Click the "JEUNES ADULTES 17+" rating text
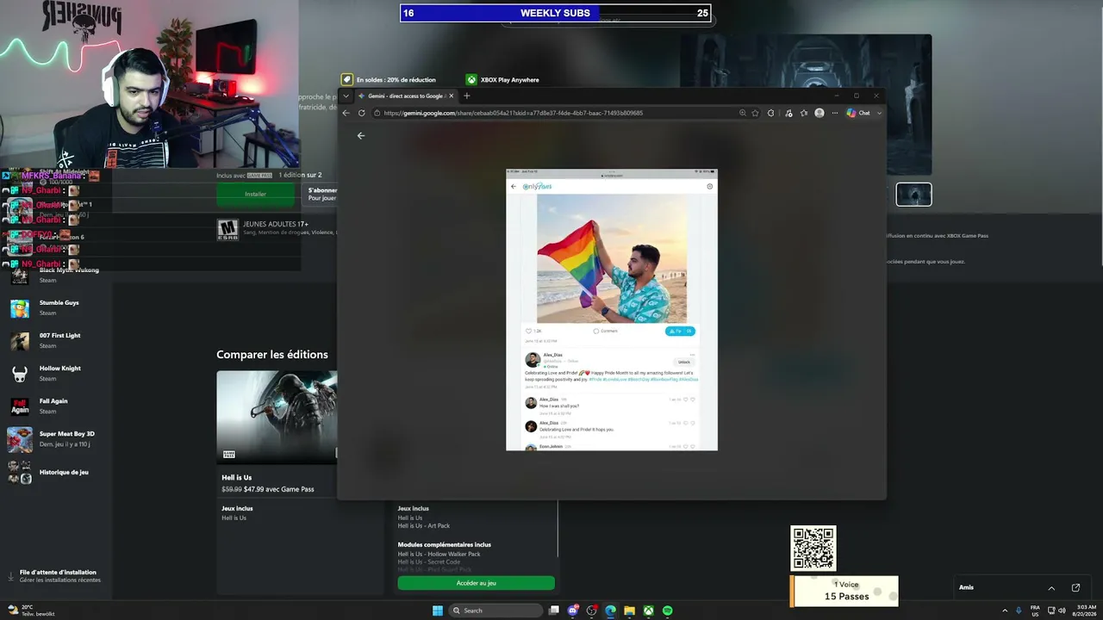The width and height of the screenshot is (1103, 620). tap(276, 224)
